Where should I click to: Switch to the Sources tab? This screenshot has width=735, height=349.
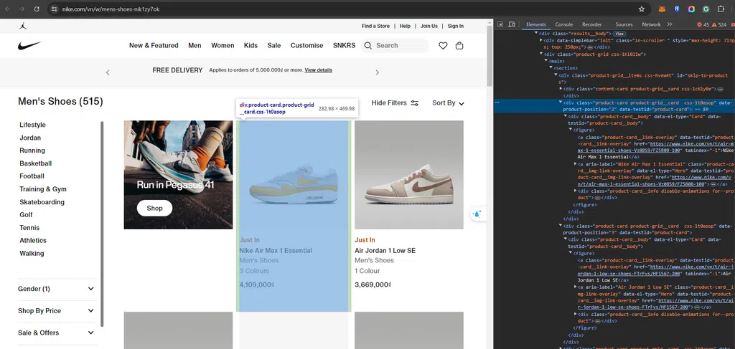point(624,24)
